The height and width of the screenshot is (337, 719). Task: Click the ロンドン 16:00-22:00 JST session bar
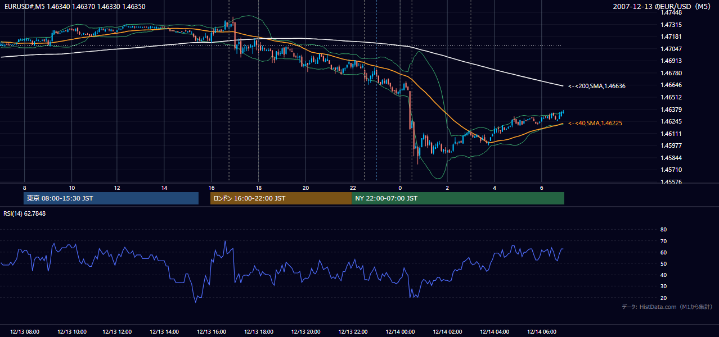281,198
